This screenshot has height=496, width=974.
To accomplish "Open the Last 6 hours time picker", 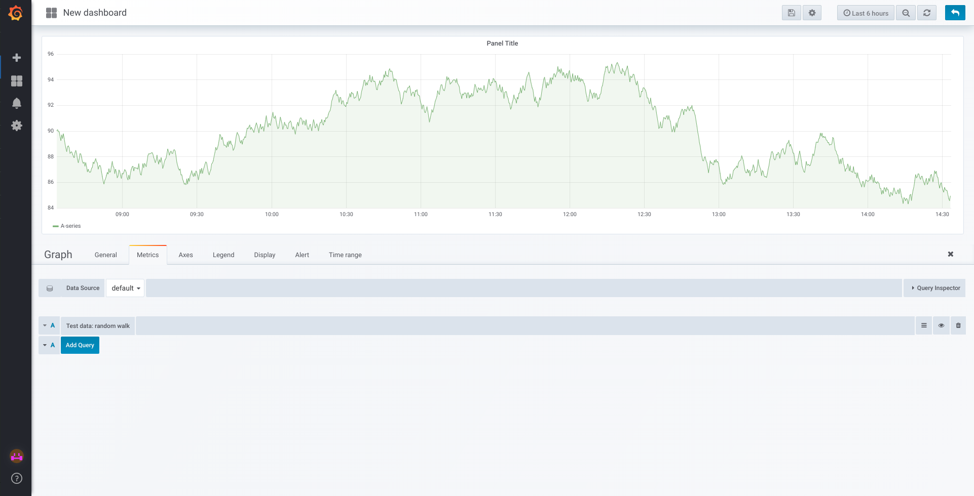I will tap(865, 13).
